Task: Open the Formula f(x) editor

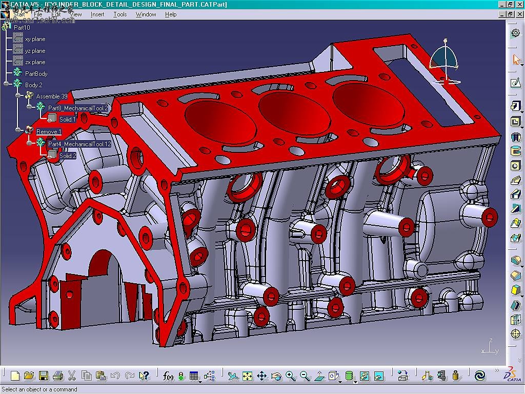Action: click(168, 376)
